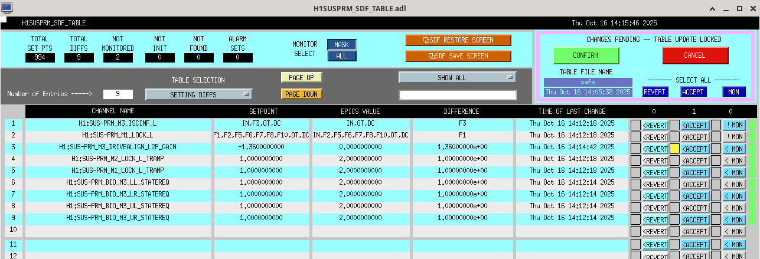
Task: Click the PAGE UP button
Action: tap(301, 78)
